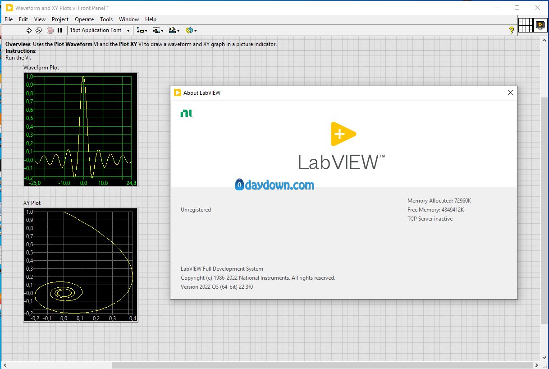
Task: Click TCP Server inactive text
Action: (x=430, y=219)
